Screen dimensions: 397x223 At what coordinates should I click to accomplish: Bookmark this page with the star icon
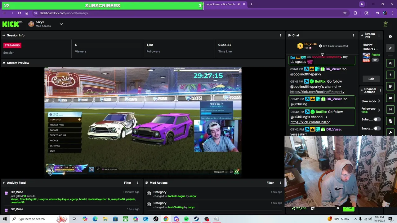pyautogui.click(x=345, y=13)
